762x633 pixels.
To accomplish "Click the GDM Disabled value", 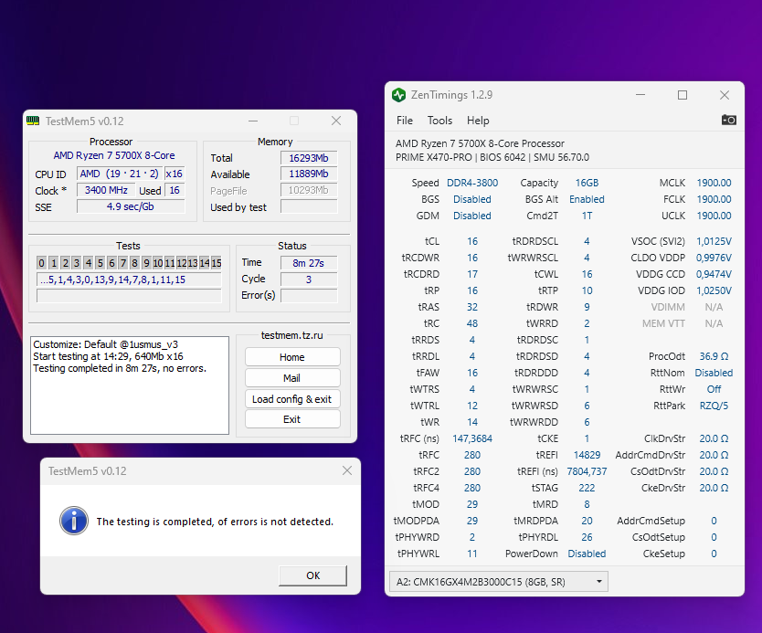I will tap(471, 216).
